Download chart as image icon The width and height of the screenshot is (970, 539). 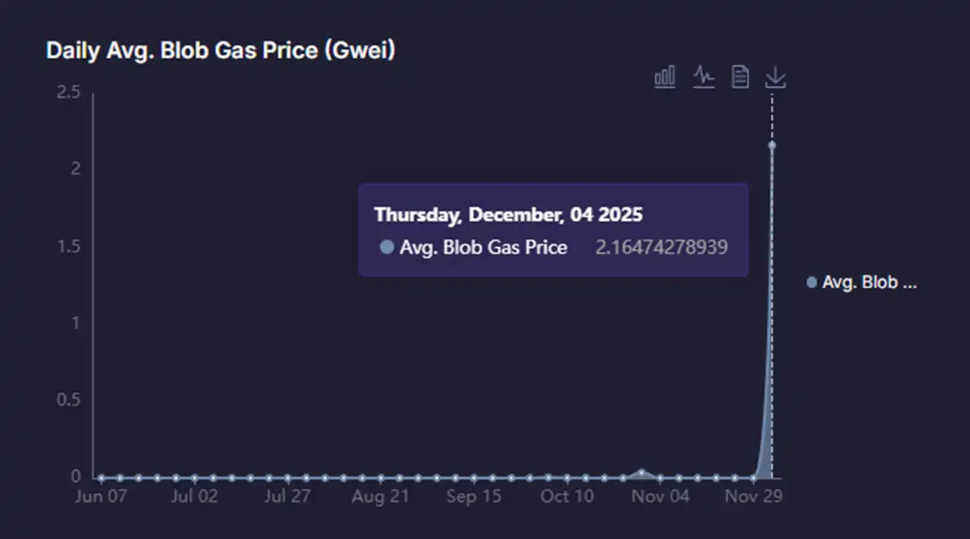(775, 77)
